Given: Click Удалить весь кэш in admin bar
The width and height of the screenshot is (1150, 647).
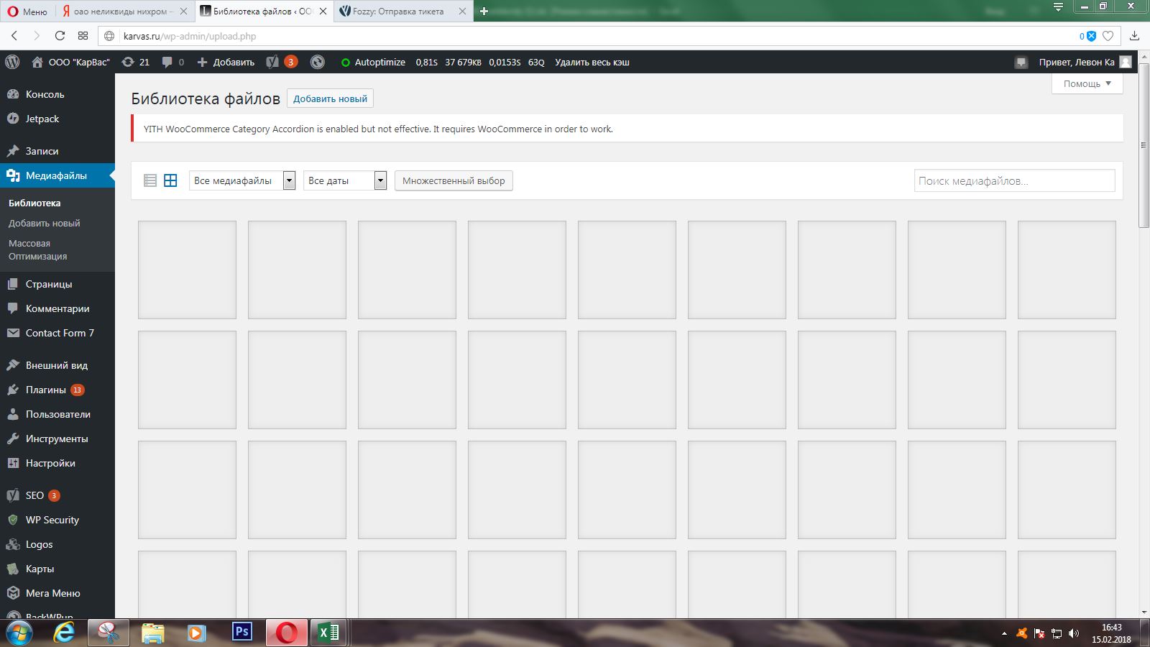Looking at the screenshot, I should [592, 62].
